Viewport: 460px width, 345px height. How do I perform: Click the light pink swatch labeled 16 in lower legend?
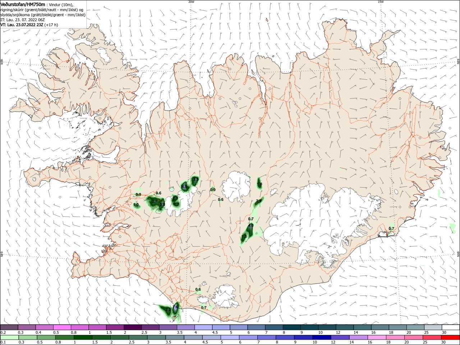pyautogui.click(x=377, y=337)
